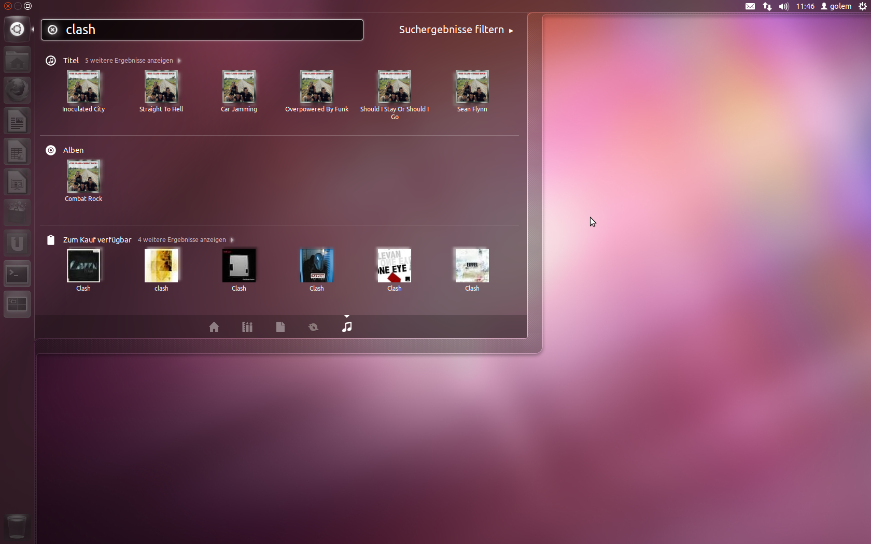Switch to the Music lens

pyautogui.click(x=347, y=326)
